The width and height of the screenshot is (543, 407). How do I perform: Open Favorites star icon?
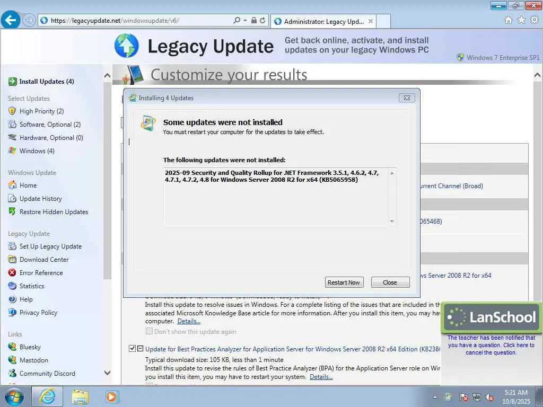pyautogui.click(x=521, y=20)
